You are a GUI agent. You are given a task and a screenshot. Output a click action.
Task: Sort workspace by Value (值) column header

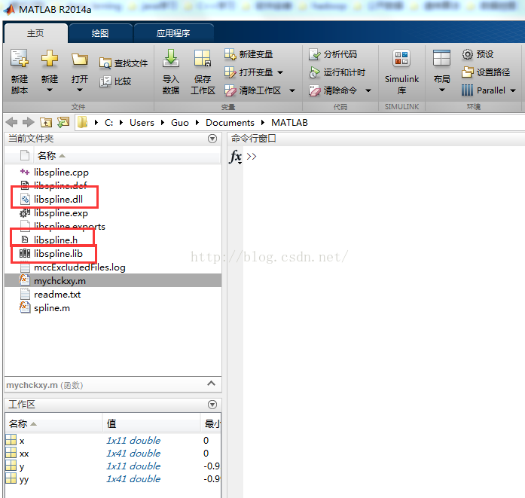[x=151, y=423]
